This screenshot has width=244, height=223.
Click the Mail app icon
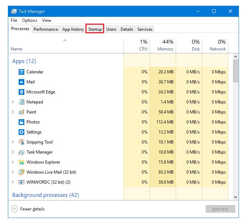click(21, 82)
